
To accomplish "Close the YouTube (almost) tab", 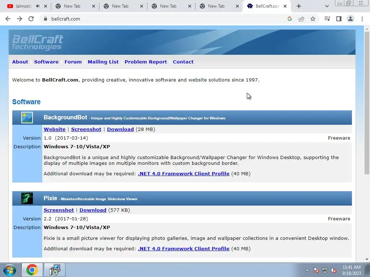I will point(46,6).
